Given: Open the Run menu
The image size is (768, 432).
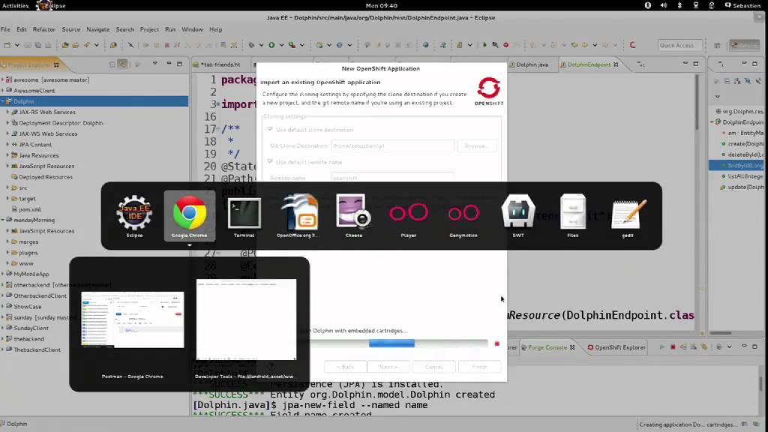Looking at the screenshot, I should tap(170, 29).
